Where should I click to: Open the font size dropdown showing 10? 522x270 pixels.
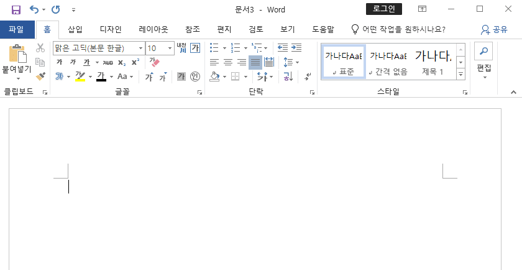(x=170, y=49)
